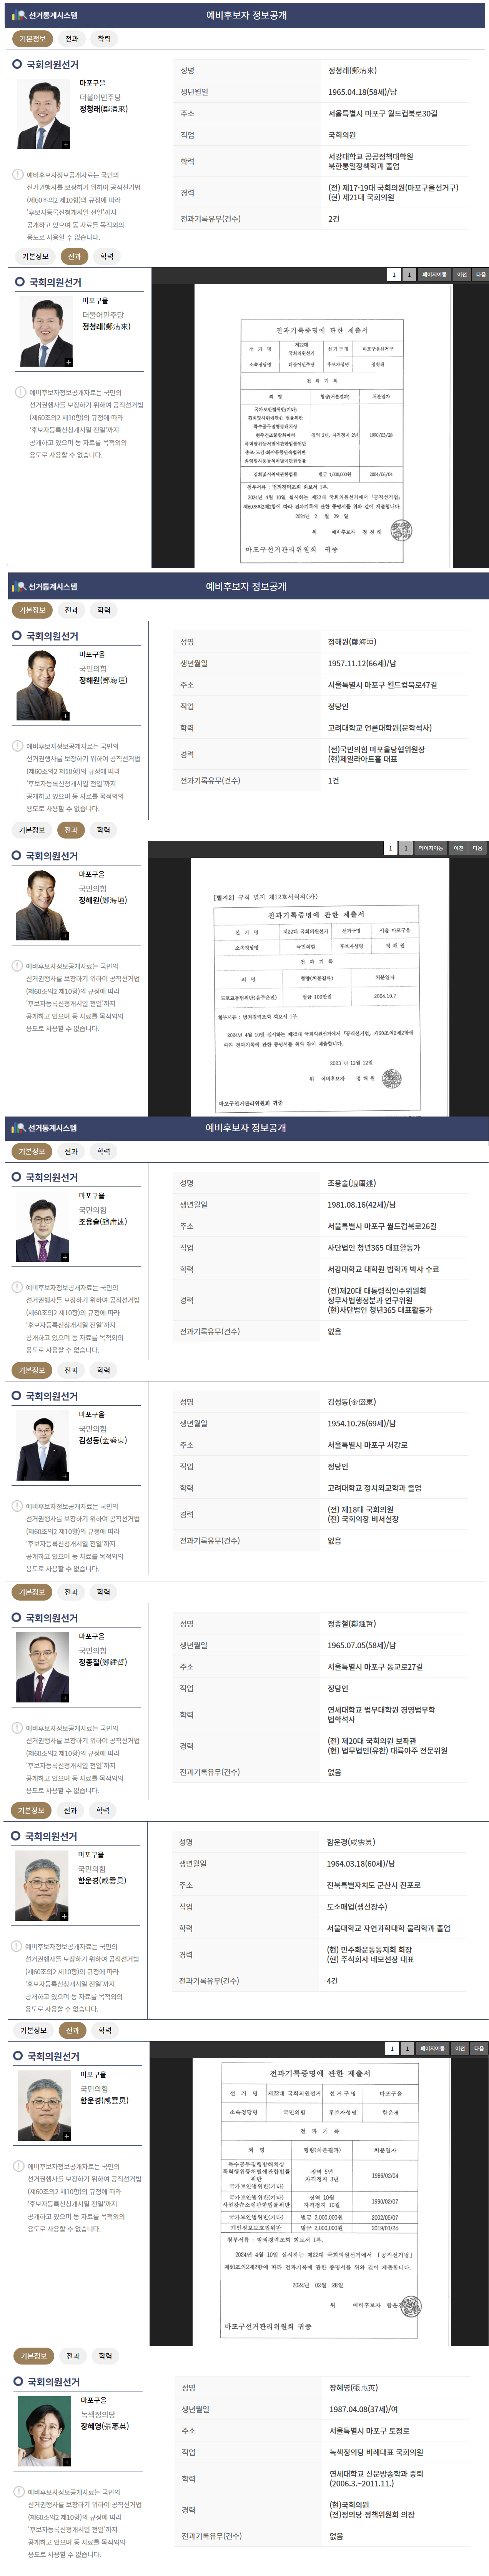Click the 선거통계시스템 logo above 조용술's section
Image resolution: width=489 pixels, height=2576 pixels.
[44, 1128]
